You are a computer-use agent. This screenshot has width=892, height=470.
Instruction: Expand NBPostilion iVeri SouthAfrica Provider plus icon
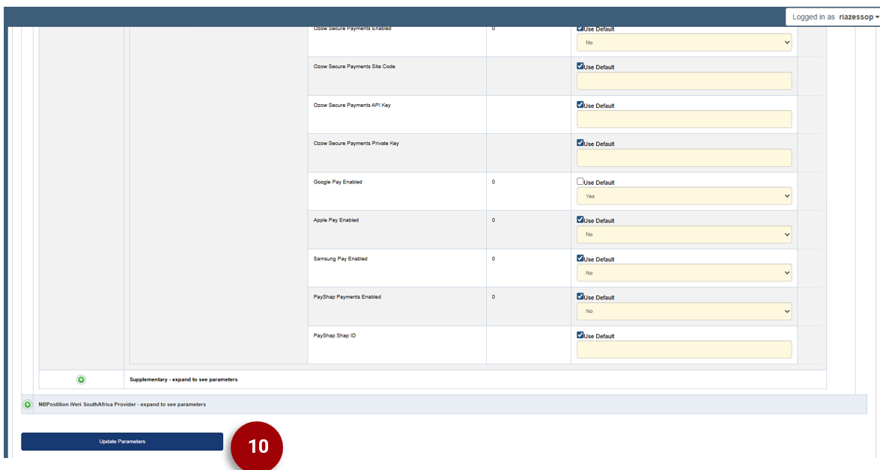pyautogui.click(x=28, y=404)
